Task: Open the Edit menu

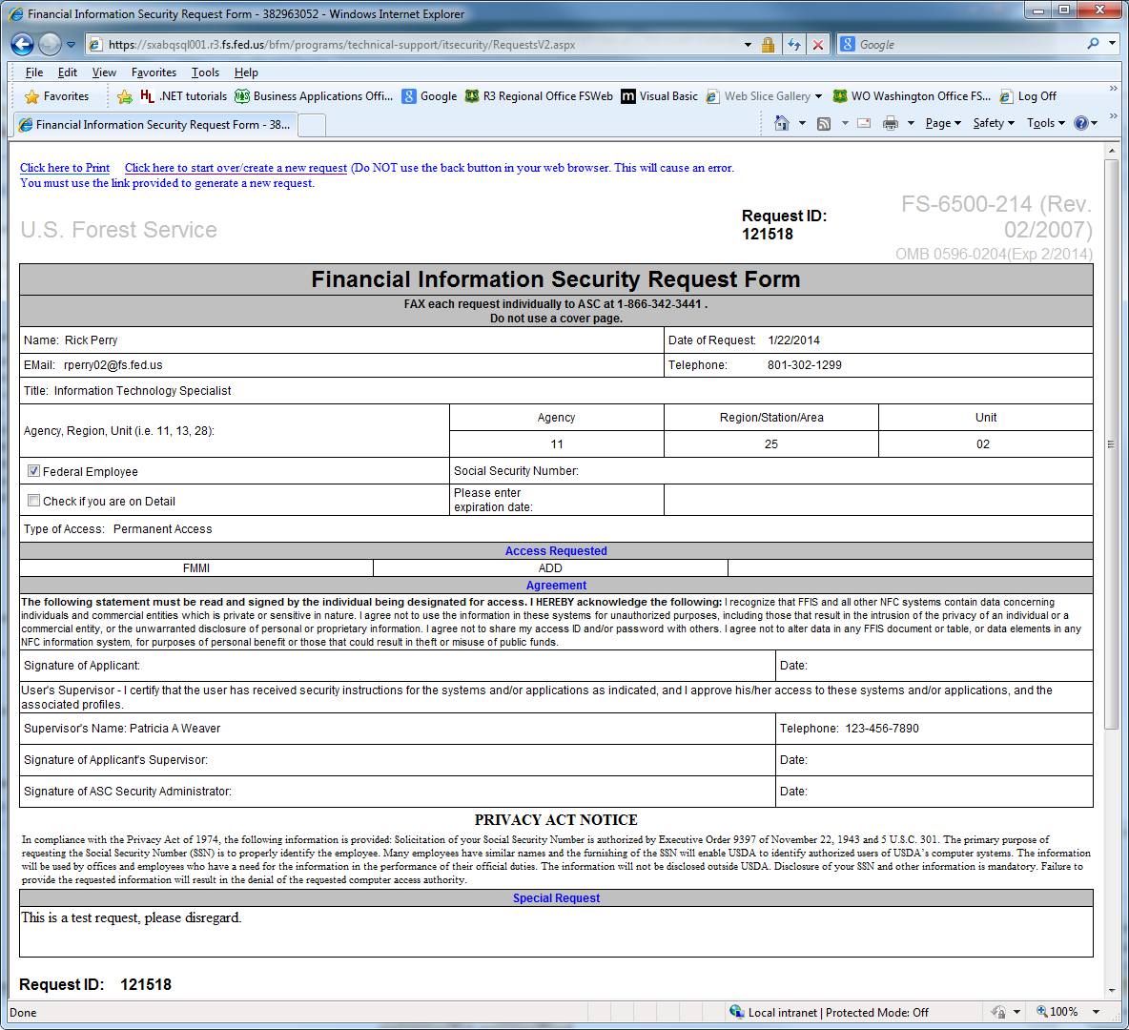Action: pos(68,72)
